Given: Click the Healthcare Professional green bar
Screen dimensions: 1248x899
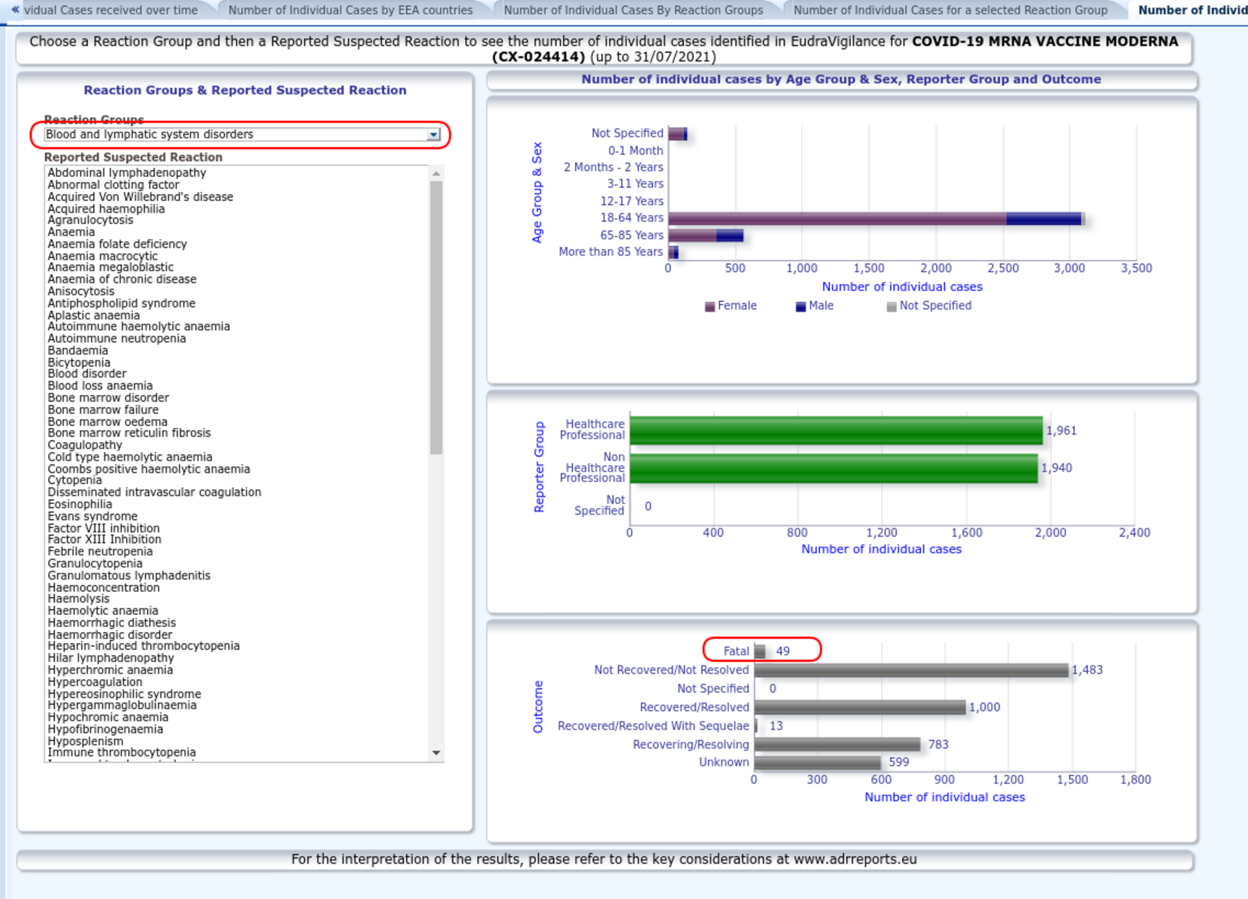Looking at the screenshot, I should coord(836,430).
